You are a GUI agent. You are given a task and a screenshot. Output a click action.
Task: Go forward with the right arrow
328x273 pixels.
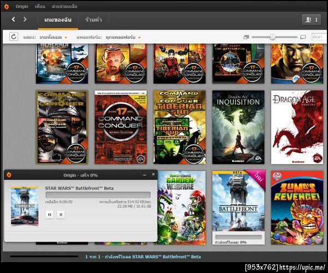point(25,19)
